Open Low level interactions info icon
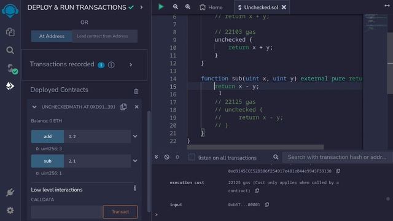Image resolution: width=393 pixels, height=221 pixels. coord(135,188)
